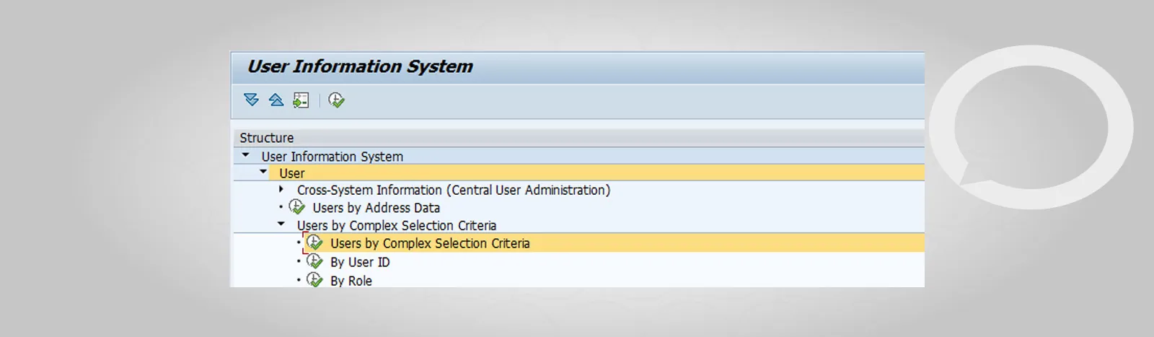This screenshot has width=1154, height=337.
Task: Click execute icon next to By Role
Action: (x=314, y=280)
